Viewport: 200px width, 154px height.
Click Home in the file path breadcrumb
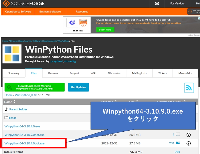[x=9, y=95]
